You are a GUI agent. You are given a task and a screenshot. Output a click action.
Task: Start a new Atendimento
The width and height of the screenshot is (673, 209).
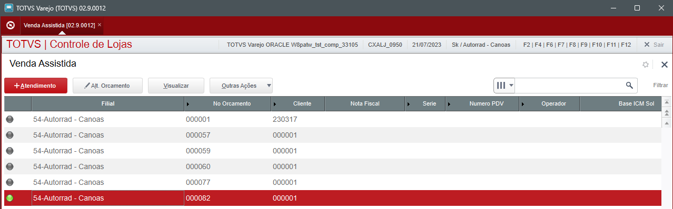coord(36,85)
